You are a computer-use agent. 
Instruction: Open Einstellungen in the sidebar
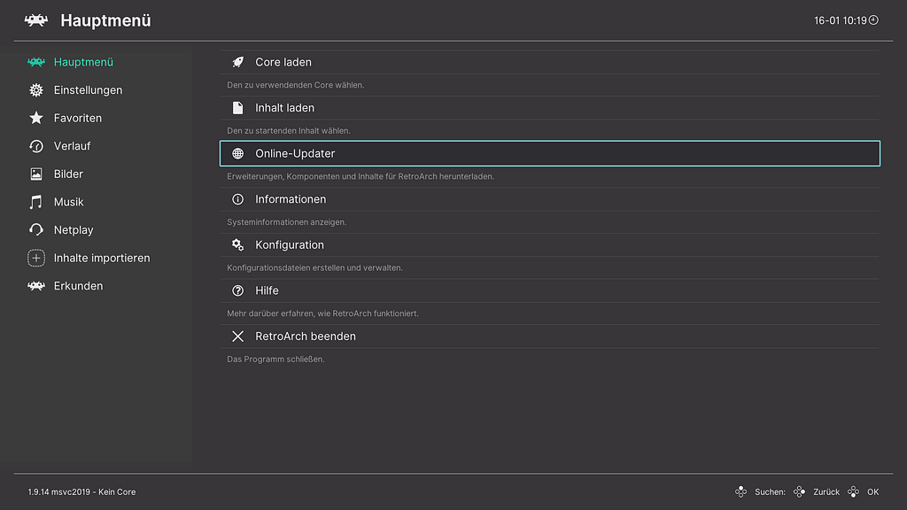click(x=87, y=90)
